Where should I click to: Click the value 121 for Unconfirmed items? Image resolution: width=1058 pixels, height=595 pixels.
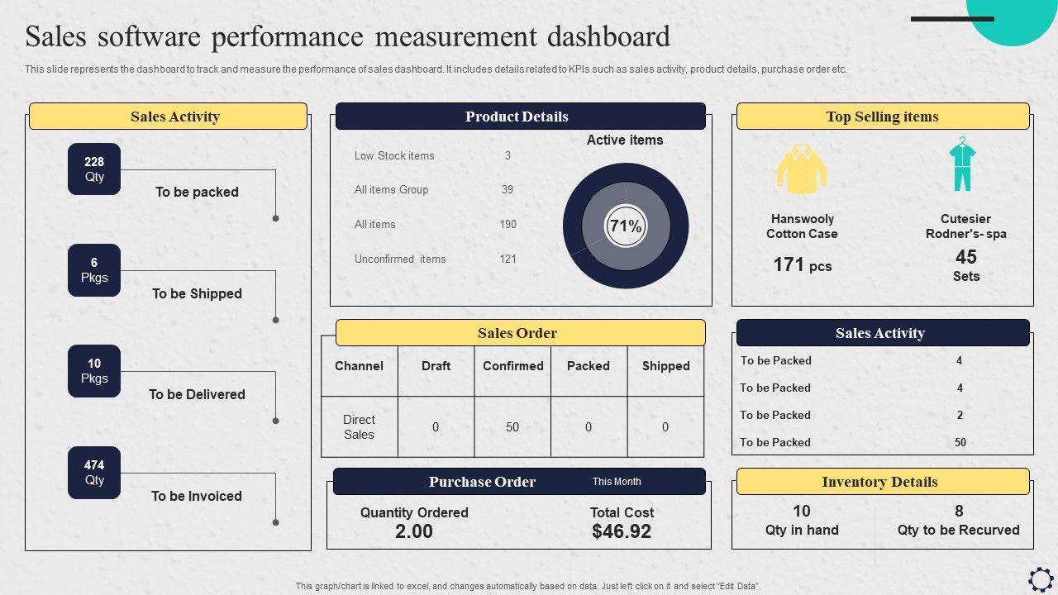508,259
